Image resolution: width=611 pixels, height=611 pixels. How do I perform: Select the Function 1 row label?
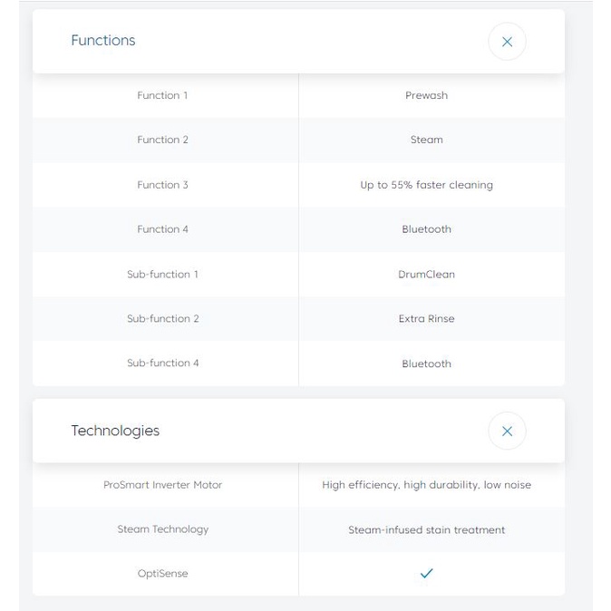[x=162, y=95]
